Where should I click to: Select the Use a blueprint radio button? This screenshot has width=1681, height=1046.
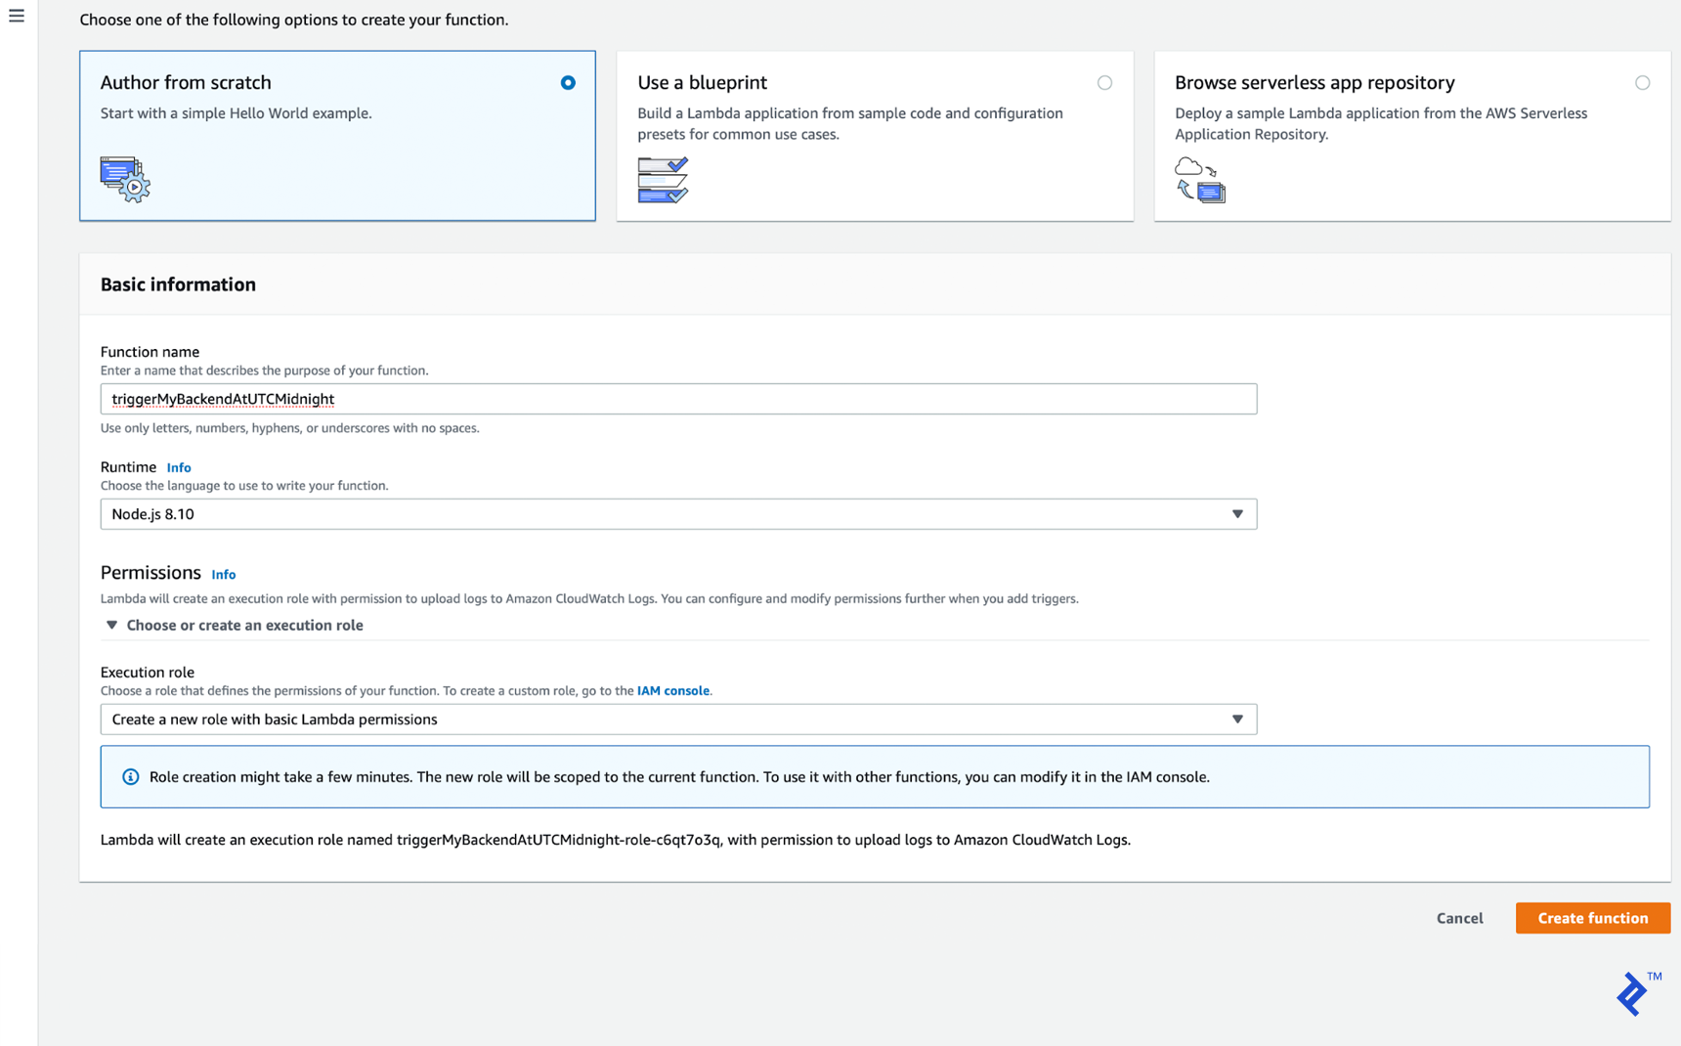(x=1105, y=83)
